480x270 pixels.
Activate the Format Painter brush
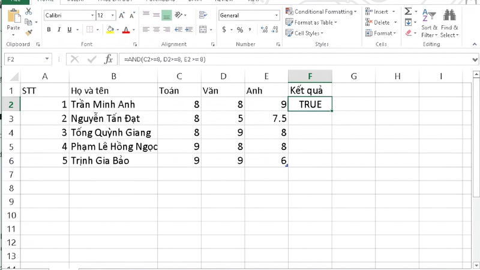click(28, 32)
